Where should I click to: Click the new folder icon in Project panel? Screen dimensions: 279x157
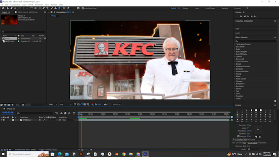[5, 105]
